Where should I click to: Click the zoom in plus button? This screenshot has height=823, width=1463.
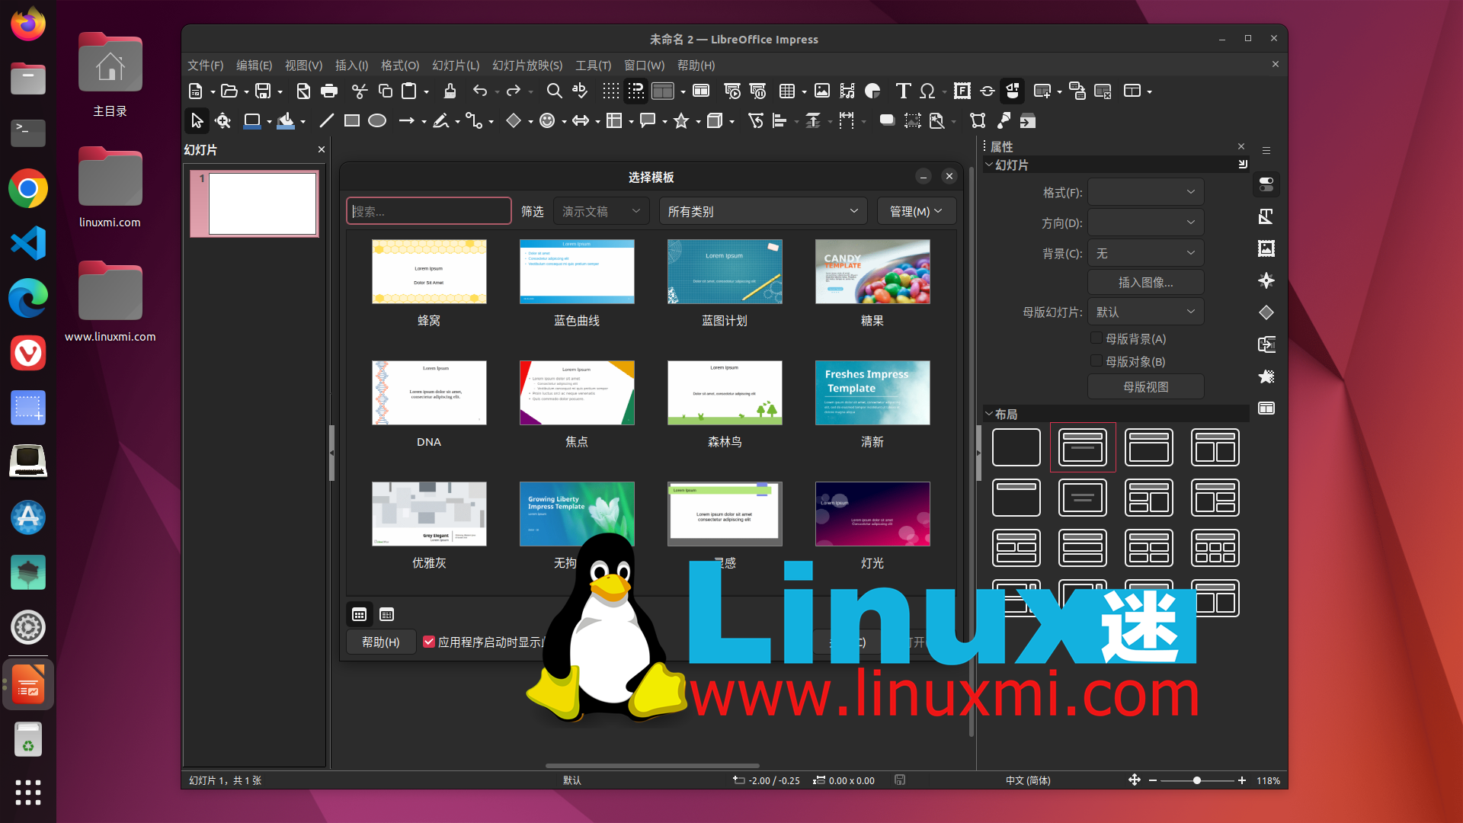pos(1242,780)
